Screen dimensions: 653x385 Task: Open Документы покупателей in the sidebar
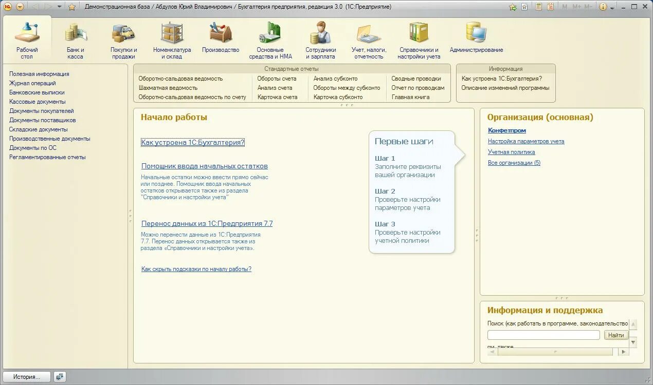tap(42, 111)
